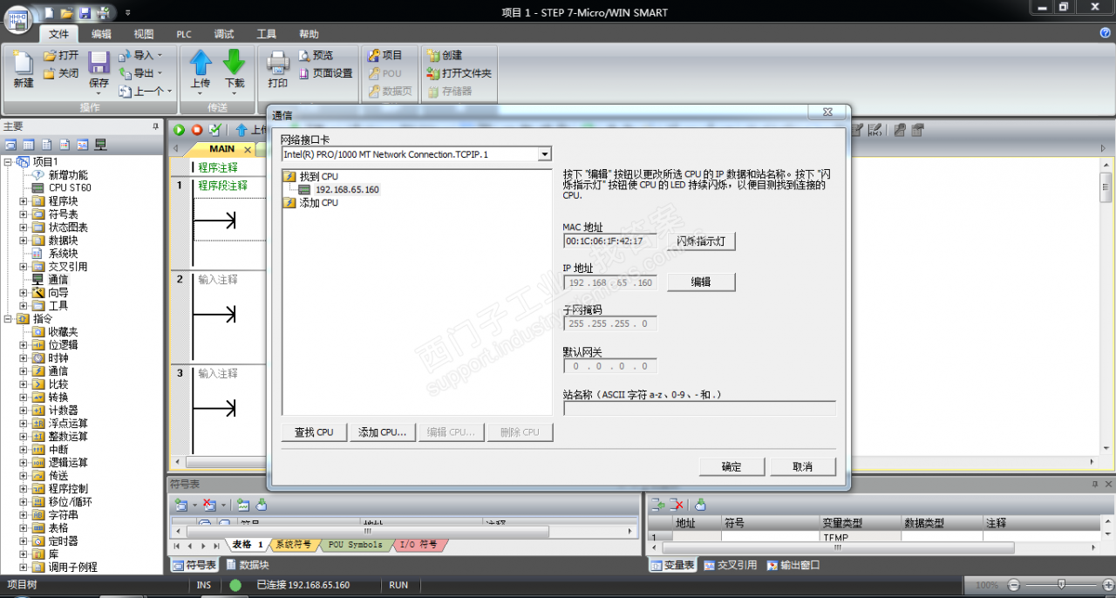Image resolution: width=1116 pixels, height=598 pixels.
Task: Click the 上传 upload blue arrow
Action: coord(201,63)
